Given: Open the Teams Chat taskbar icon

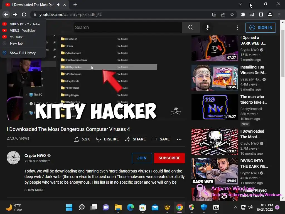Looking at the screenshot, I should click(x=106, y=207).
